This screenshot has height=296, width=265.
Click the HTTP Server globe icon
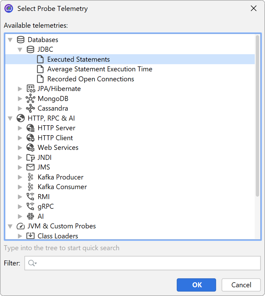30,128
